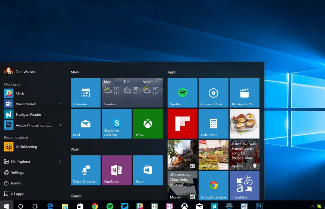Launch the Groove Music tile
This screenshot has width=325, height=209.
(x=213, y=93)
